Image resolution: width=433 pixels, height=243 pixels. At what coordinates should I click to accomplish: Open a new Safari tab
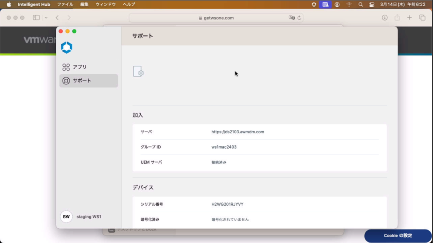tap(409, 18)
